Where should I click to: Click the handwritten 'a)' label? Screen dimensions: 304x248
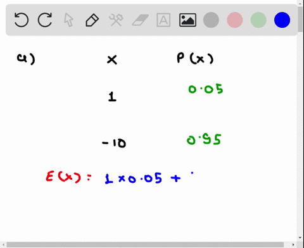point(26,59)
